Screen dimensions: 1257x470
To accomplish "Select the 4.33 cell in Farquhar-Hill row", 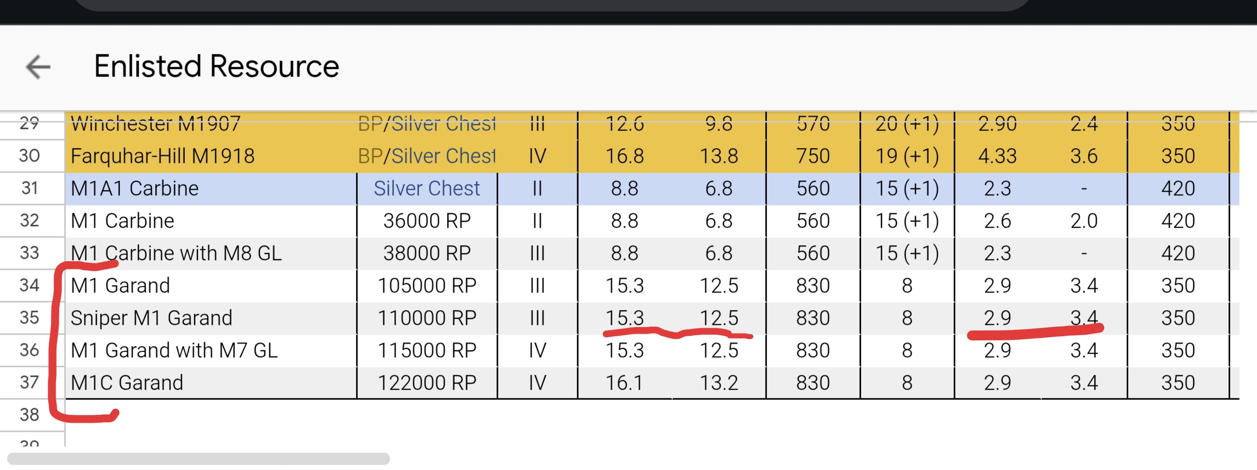I will [x=997, y=156].
